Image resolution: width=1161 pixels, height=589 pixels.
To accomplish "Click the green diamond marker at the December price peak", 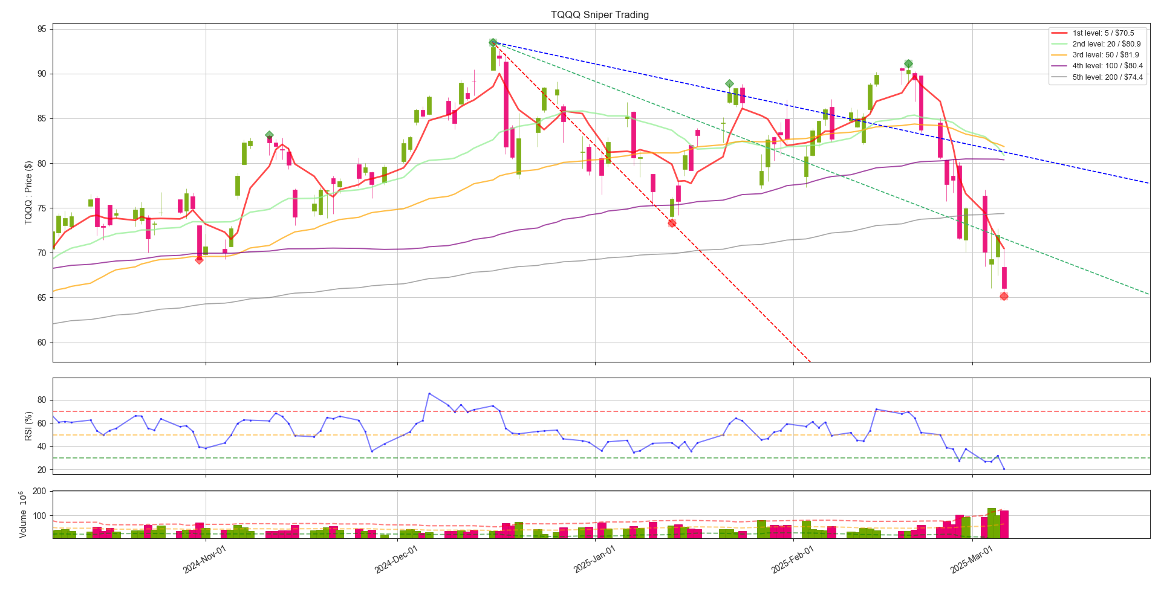I will pyautogui.click(x=493, y=42).
